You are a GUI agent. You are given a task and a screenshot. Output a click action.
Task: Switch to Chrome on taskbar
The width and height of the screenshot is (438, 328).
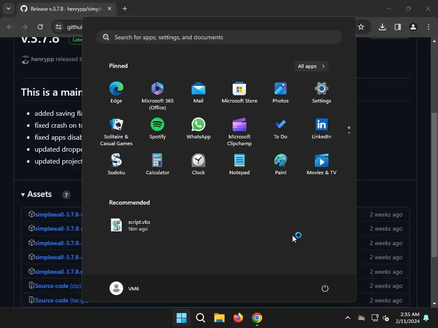(257, 318)
